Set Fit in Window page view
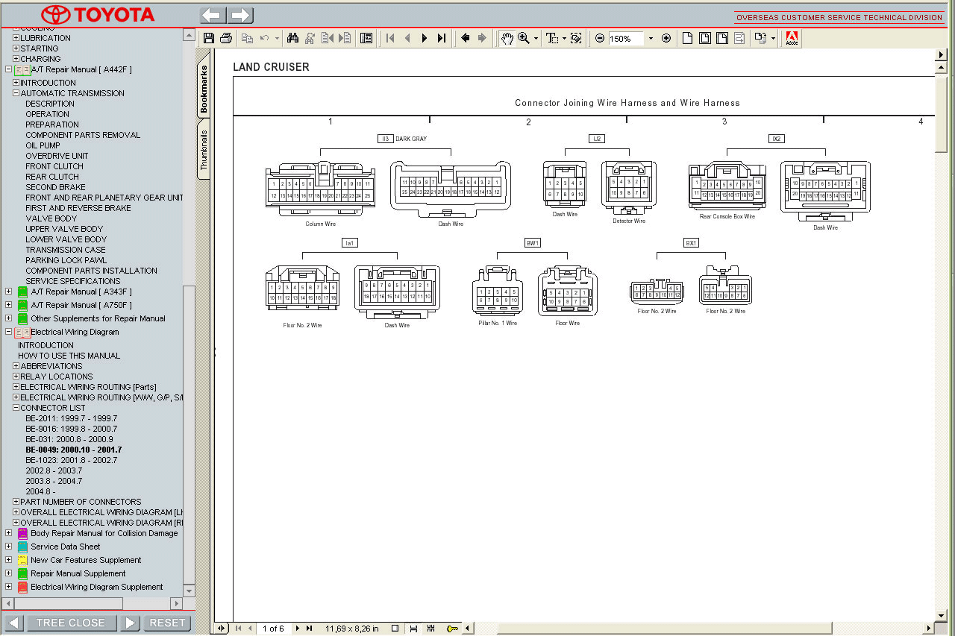Screen dimensions: 955x636 pos(705,38)
